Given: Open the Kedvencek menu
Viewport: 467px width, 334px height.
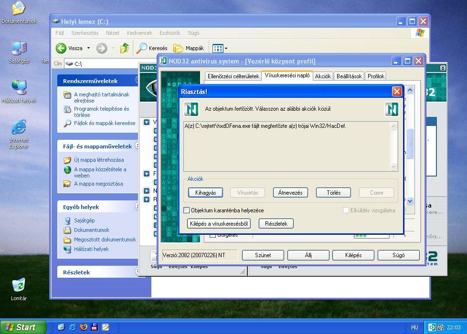Looking at the screenshot, I should (140, 33).
